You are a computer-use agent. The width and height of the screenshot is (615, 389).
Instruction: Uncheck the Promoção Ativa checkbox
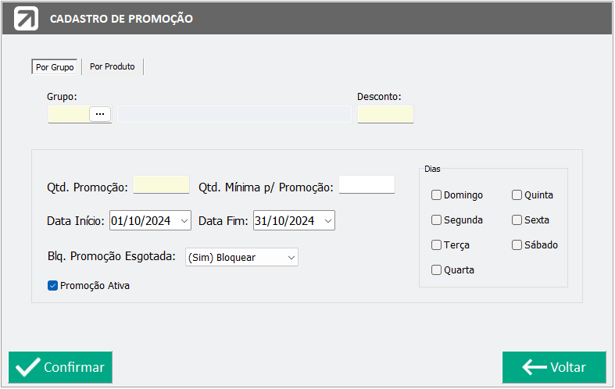(x=52, y=285)
